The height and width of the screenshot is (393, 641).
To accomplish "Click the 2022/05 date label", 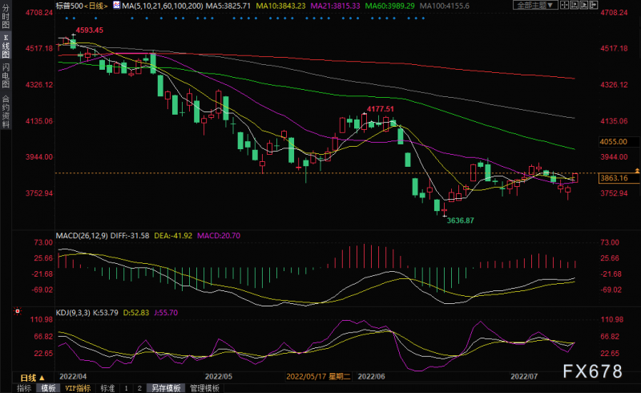I will coord(218,376).
